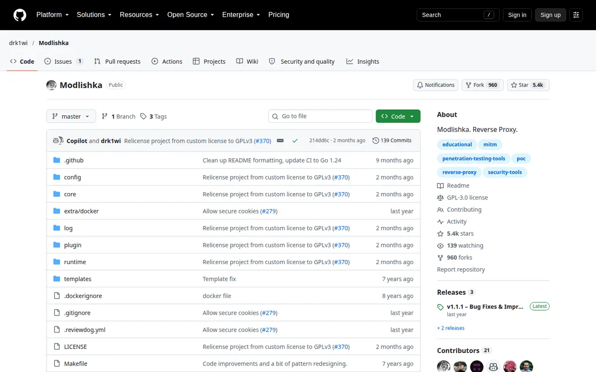Click the green check status icon
This screenshot has height=372, width=596.
tap(295, 140)
